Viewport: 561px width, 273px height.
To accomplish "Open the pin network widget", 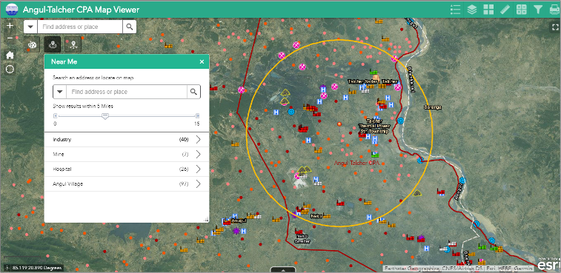I will (x=73, y=44).
